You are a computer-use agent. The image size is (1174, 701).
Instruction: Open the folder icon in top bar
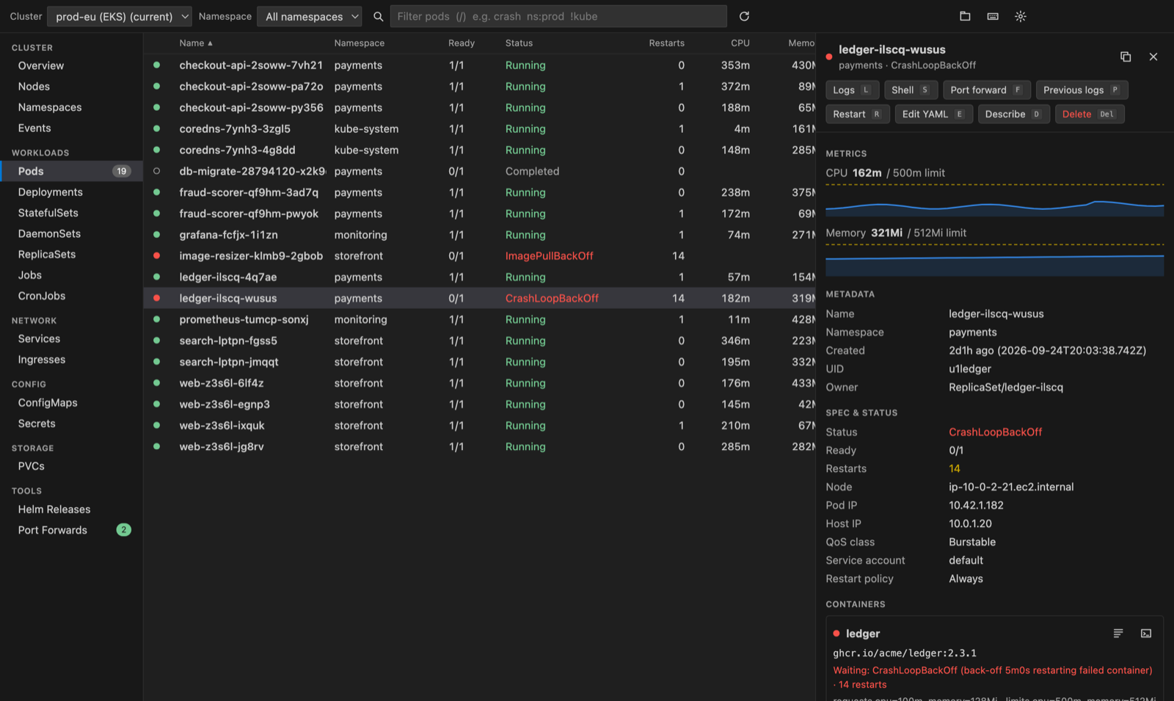point(965,16)
